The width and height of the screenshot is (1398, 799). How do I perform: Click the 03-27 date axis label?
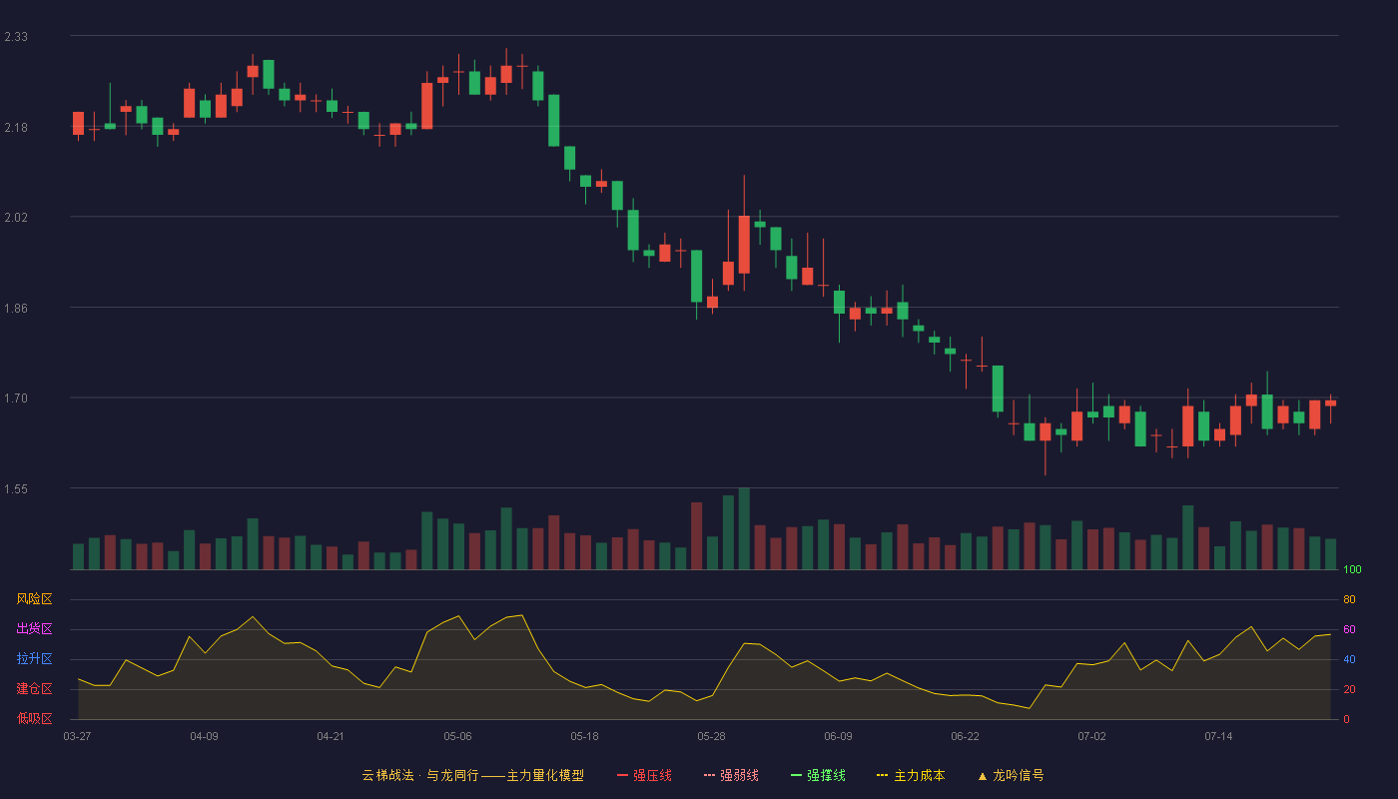tap(77, 736)
